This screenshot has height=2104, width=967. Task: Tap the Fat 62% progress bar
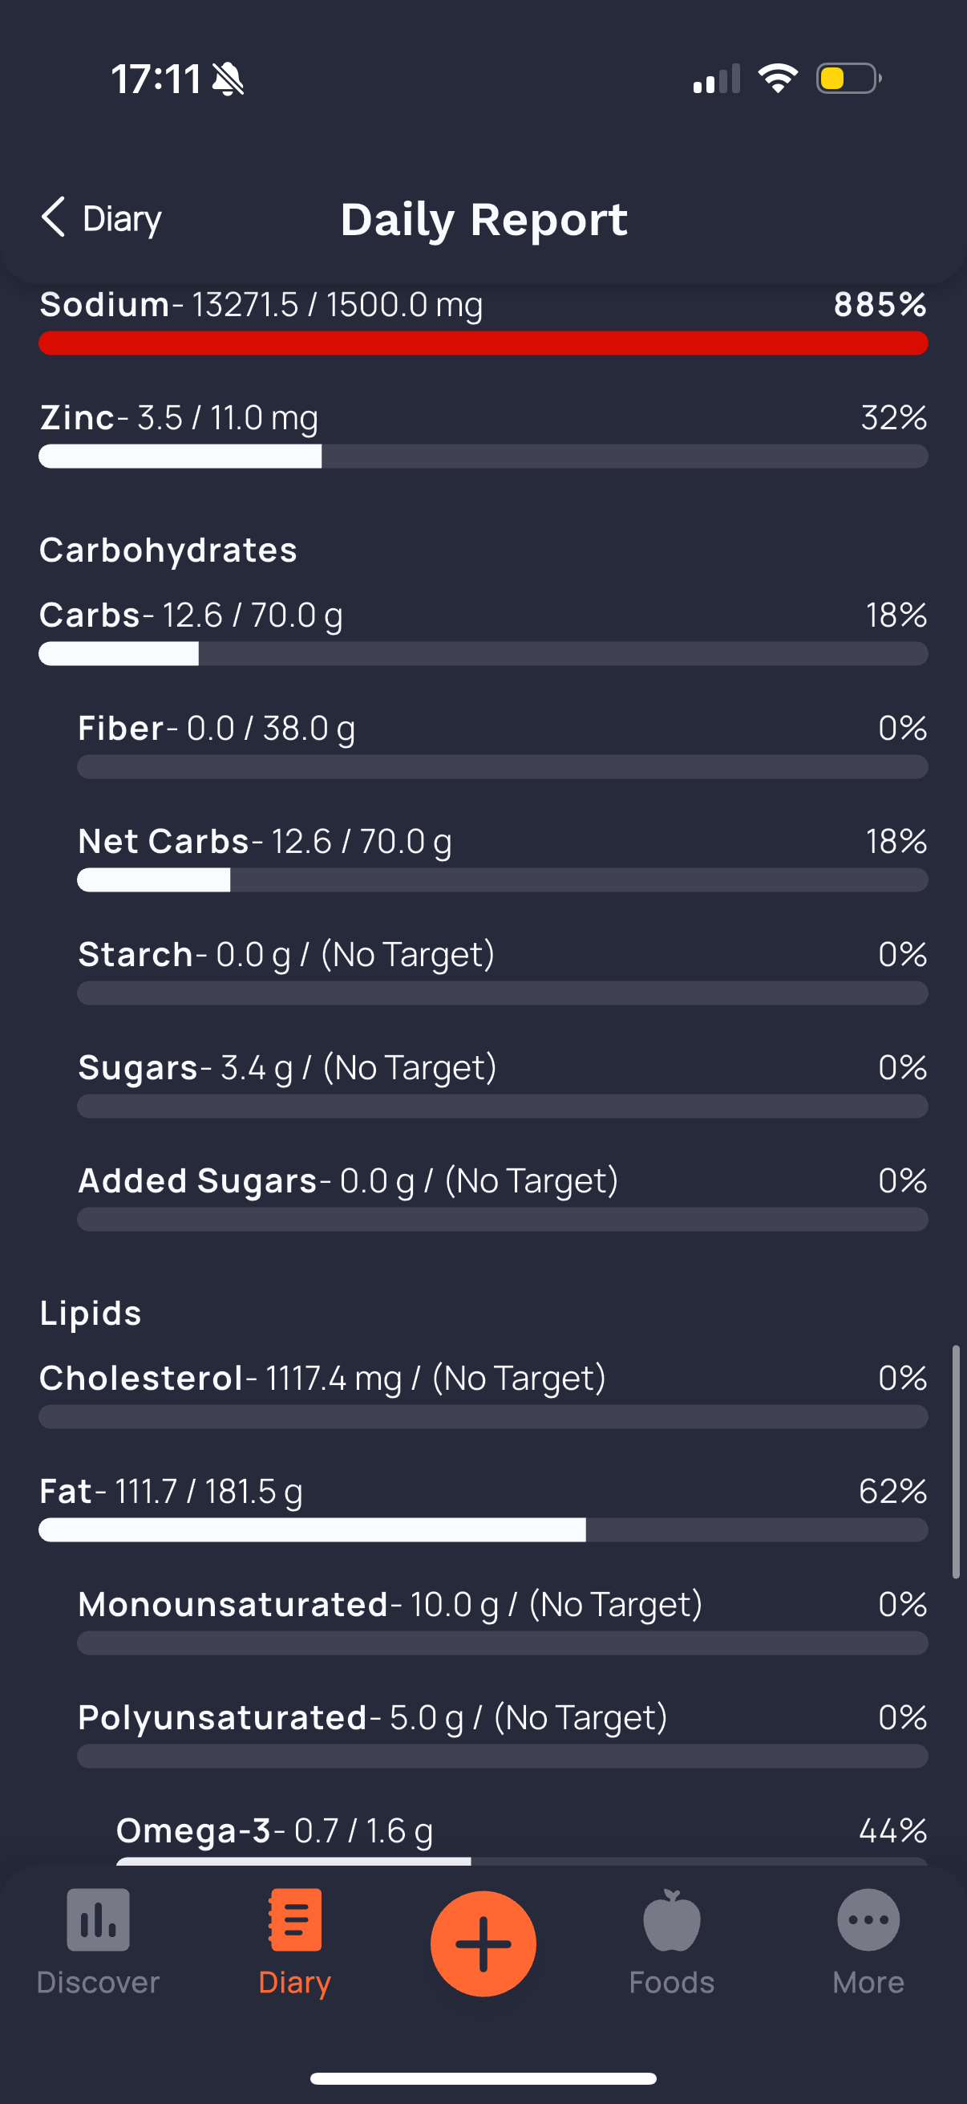pyautogui.click(x=483, y=1529)
